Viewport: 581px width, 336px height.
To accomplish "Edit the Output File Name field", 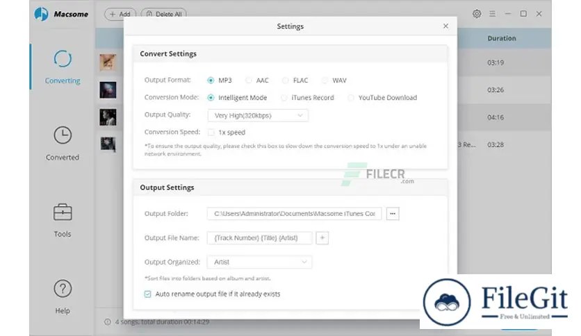I will coord(259,237).
